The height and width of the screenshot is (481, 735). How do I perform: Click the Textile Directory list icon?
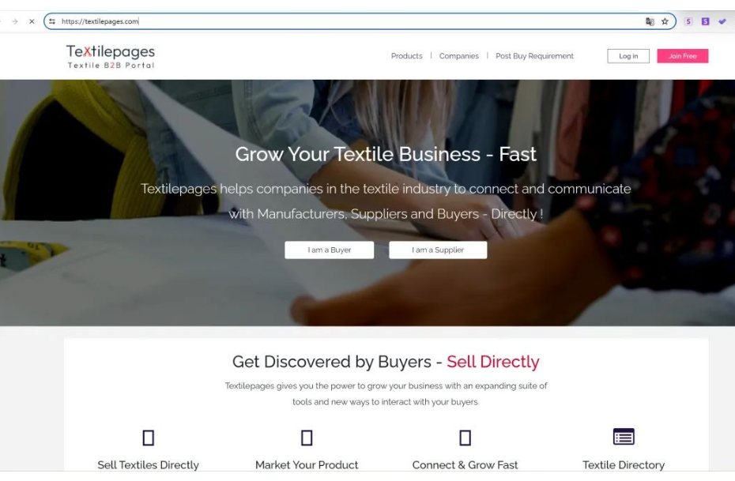click(x=624, y=437)
